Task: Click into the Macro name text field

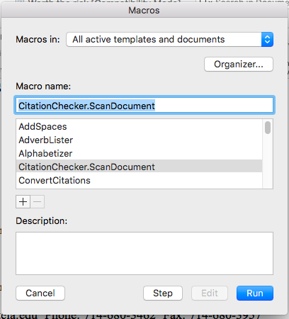Action: 144,106
